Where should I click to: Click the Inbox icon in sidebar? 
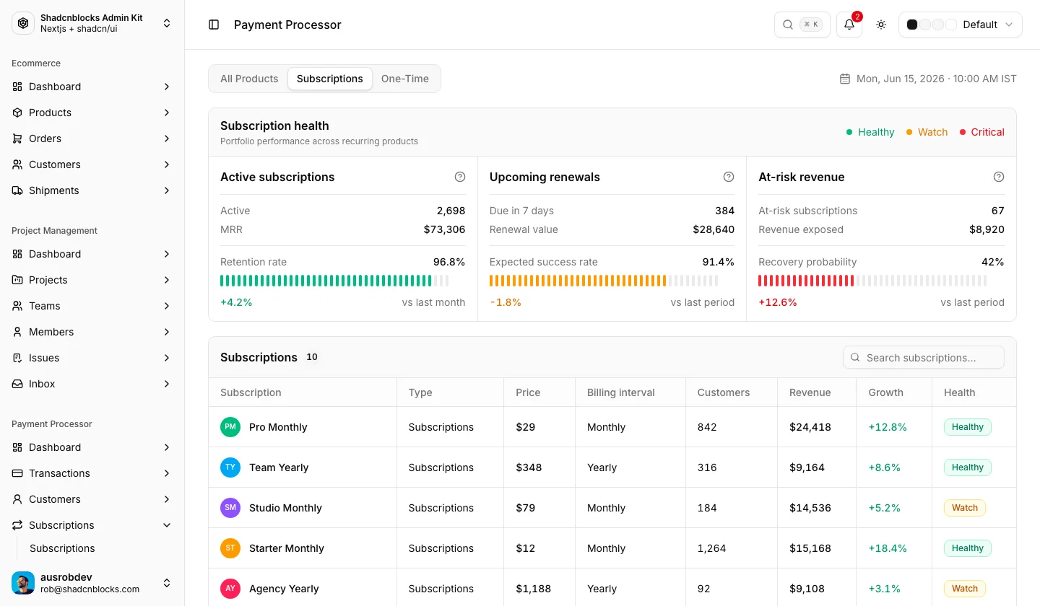[17, 384]
